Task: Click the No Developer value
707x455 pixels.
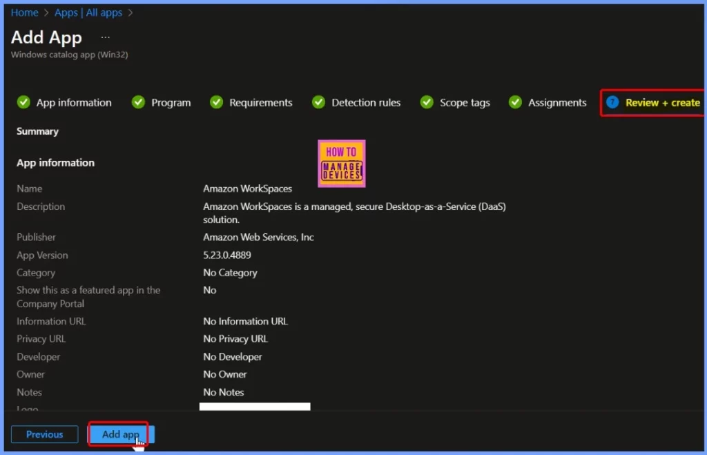Action: 232,357
